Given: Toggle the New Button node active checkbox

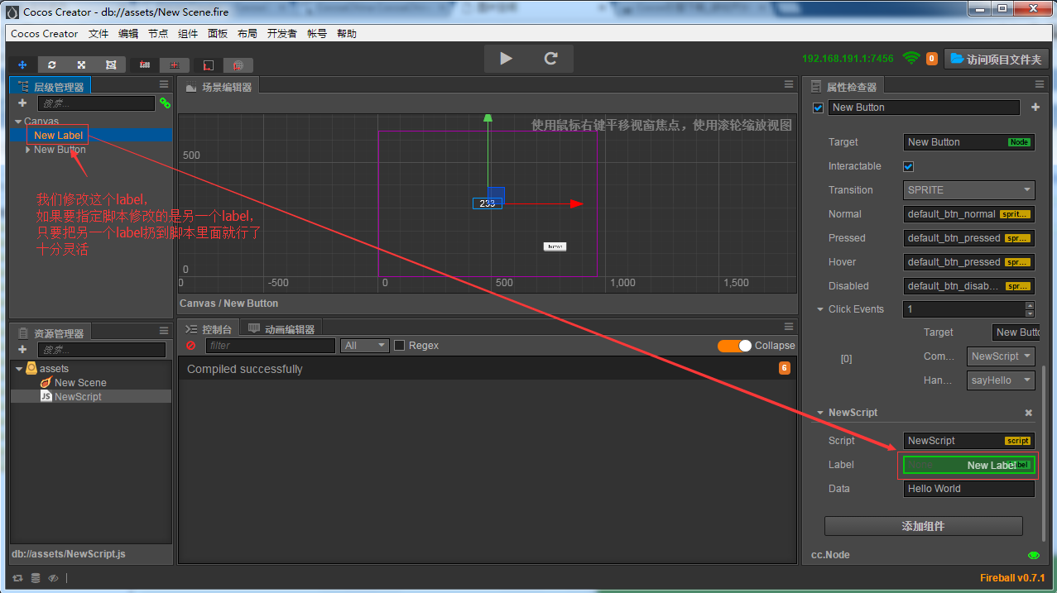Looking at the screenshot, I should [819, 108].
